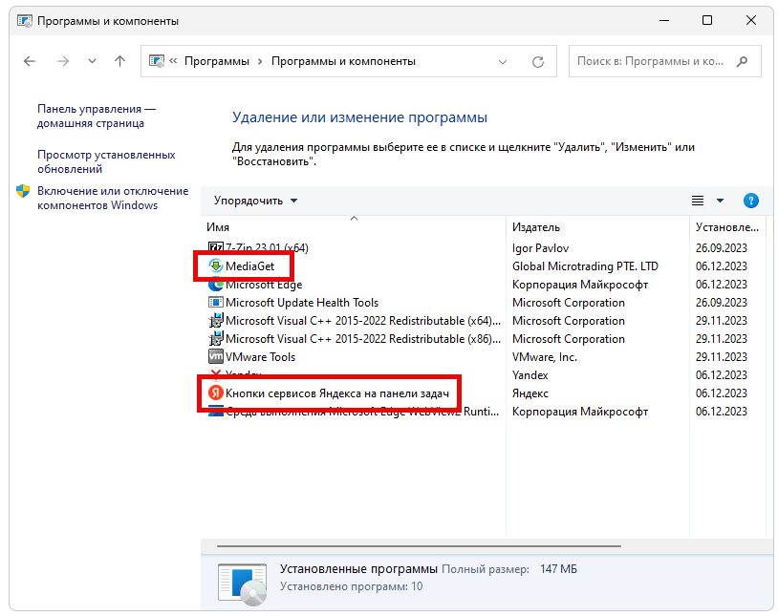Image resolution: width=778 pixels, height=616 pixels.
Task: Click the VMware Tools vm icon
Action: point(215,356)
